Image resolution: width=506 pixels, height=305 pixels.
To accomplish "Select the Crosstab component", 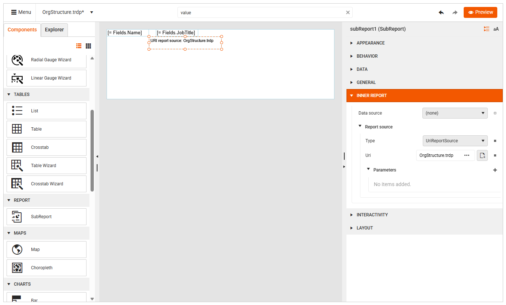I will point(46,147).
